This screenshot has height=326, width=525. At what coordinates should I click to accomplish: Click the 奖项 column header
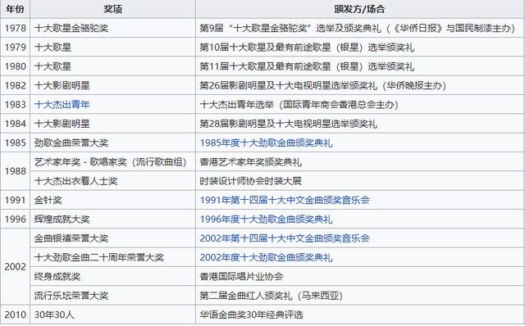click(x=113, y=9)
